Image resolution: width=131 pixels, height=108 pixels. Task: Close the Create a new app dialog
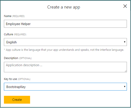tap(125, 6)
